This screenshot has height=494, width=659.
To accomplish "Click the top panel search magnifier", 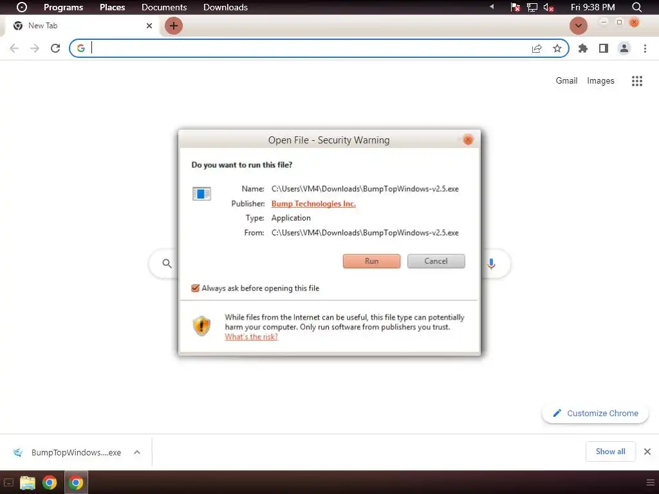I will (x=636, y=7).
